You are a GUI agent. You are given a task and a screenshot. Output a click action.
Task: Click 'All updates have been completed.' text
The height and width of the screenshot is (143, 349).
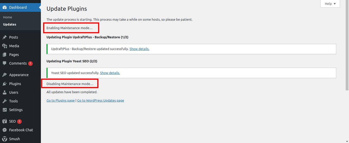coord(72,92)
